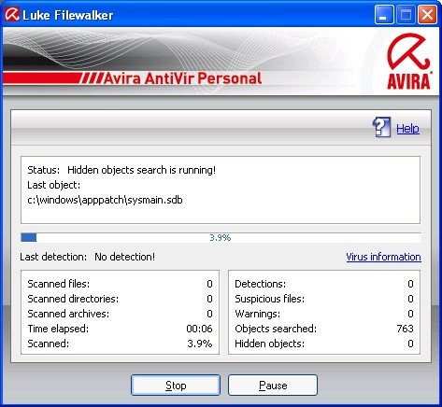Click the 'Detections:' label
442x407 pixels.
click(260, 284)
